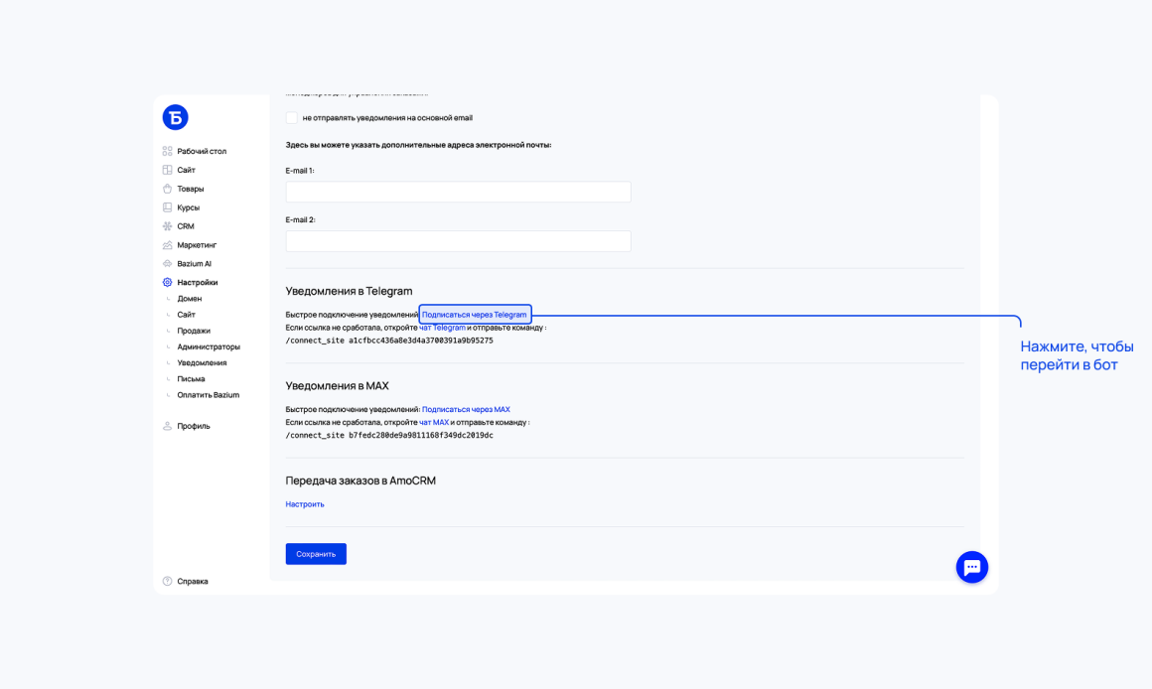1152x689 pixels.
Task: Select Оплатить Bazium submenu item
Action: (x=208, y=395)
